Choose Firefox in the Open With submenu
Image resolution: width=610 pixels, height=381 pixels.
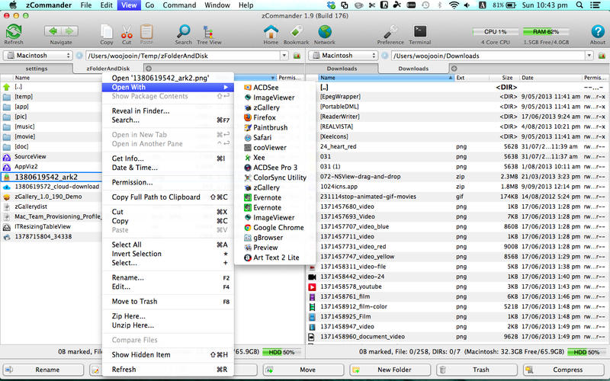coord(265,117)
